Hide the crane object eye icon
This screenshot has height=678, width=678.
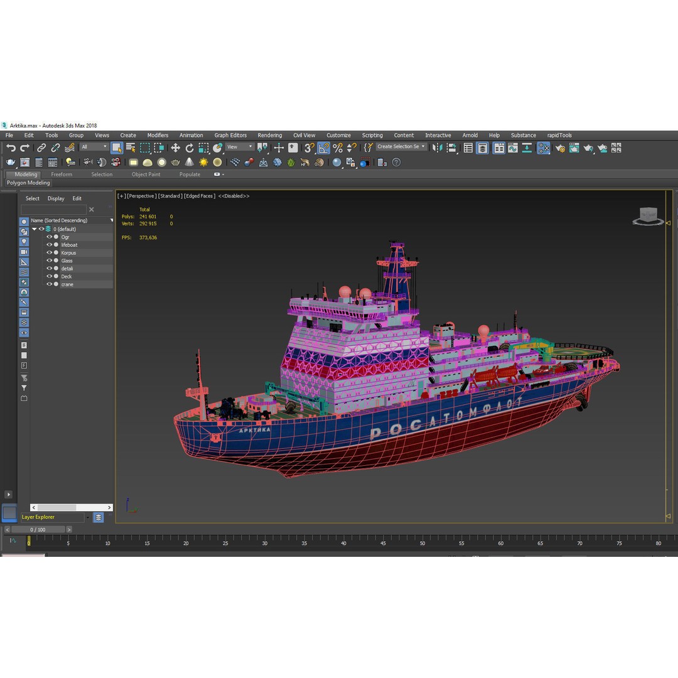pyautogui.click(x=50, y=284)
